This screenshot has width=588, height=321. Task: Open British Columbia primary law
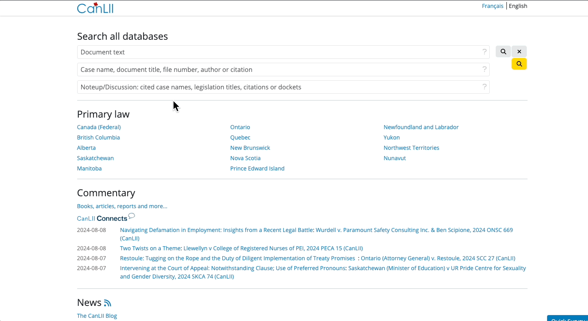click(98, 137)
